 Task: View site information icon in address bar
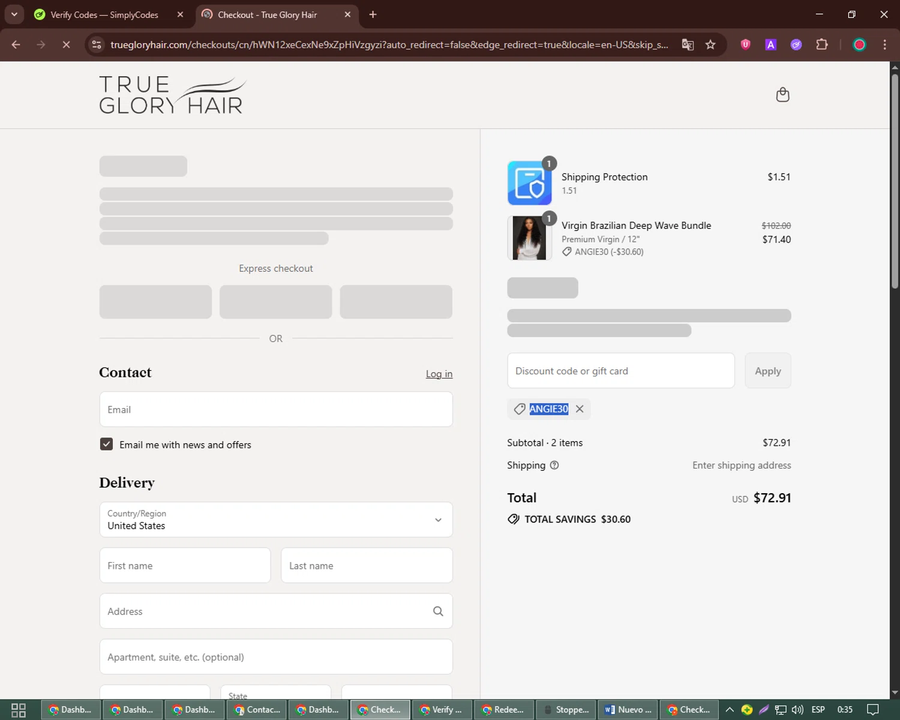pos(97,44)
